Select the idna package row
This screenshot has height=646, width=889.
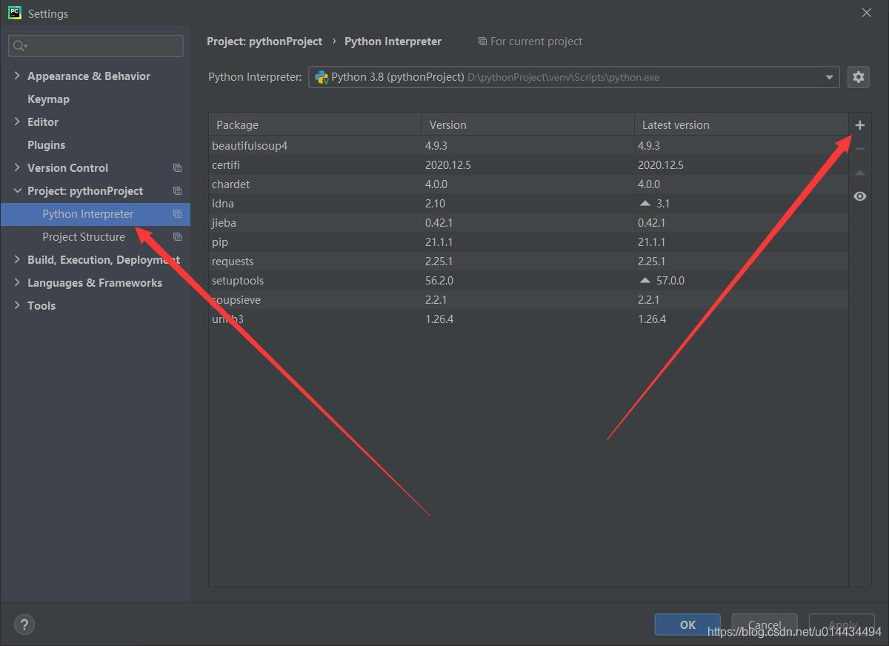pos(528,203)
